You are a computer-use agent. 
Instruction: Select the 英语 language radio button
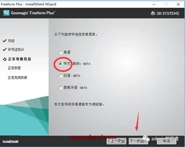coord(60,53)
